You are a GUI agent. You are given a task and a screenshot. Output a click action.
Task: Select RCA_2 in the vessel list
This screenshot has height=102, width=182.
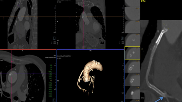click(50, 72)
